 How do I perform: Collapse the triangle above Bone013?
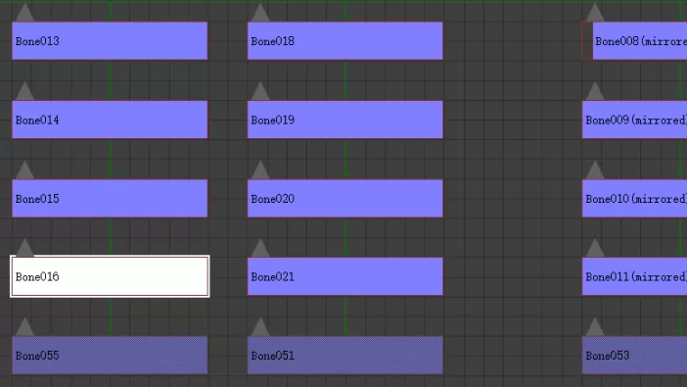24,13
